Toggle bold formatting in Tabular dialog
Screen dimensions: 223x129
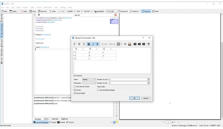tap(89, 44)
